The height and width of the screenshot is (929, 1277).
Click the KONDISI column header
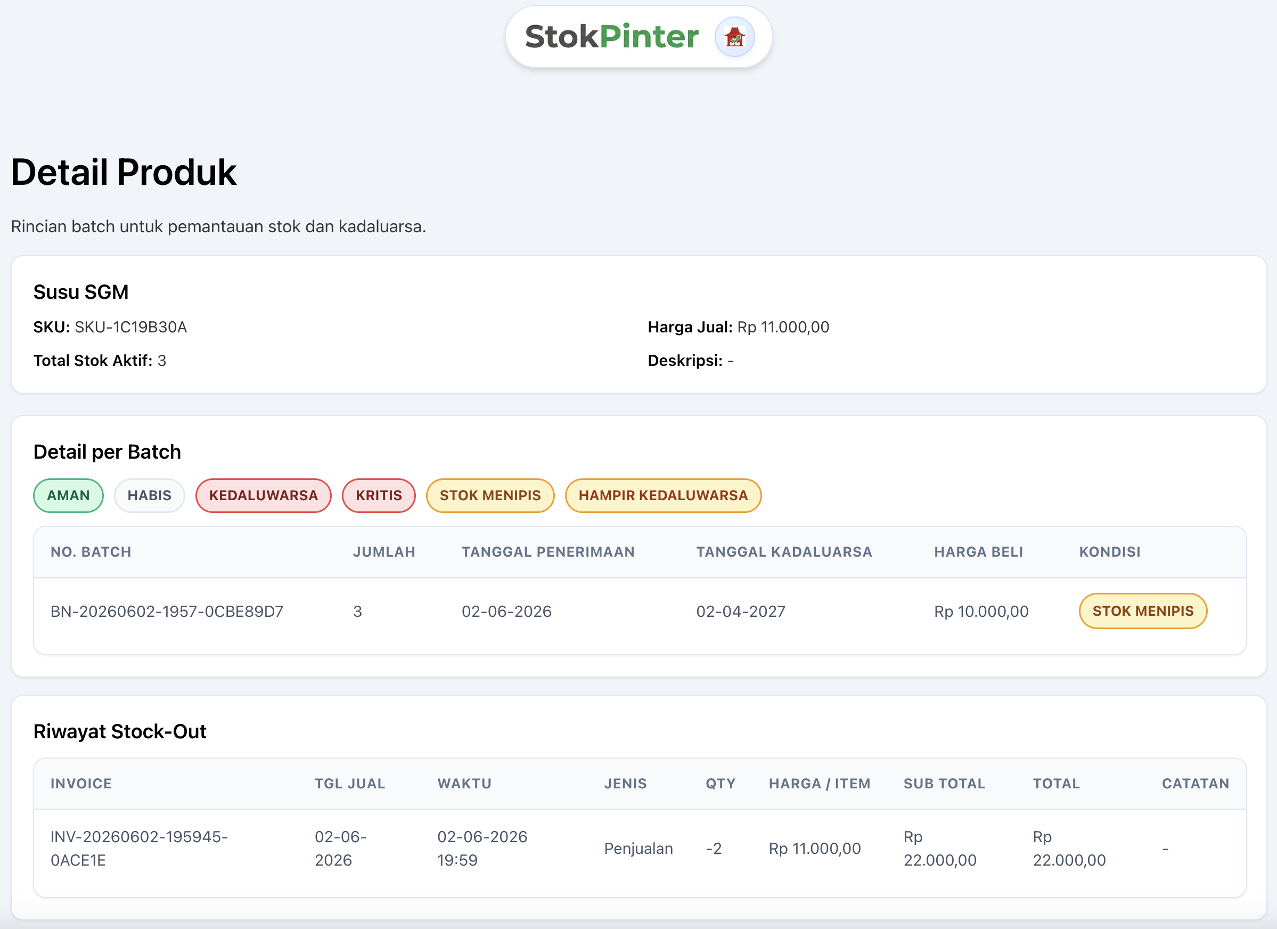pos(1109,551)
